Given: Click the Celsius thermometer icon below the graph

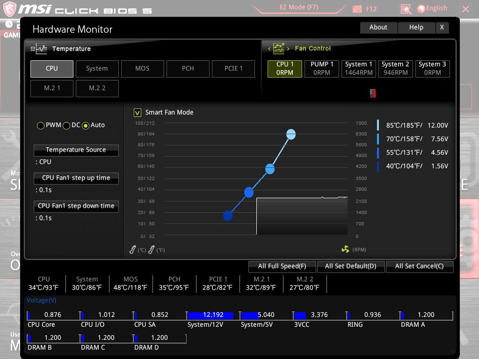Looking at the screenshot, I should (x=132, y=249).
